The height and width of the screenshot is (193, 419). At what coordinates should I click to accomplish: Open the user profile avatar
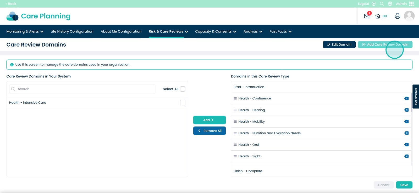409,16
